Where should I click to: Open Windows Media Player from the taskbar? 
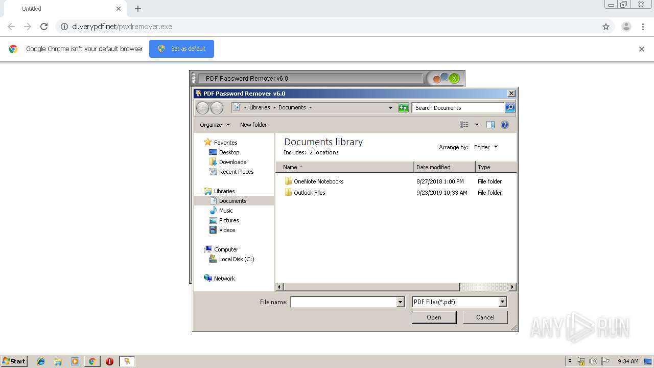click(x=75, y=361)
